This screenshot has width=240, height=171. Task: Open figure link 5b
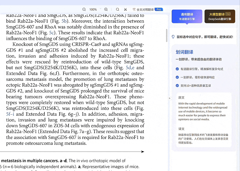(64, 21)
